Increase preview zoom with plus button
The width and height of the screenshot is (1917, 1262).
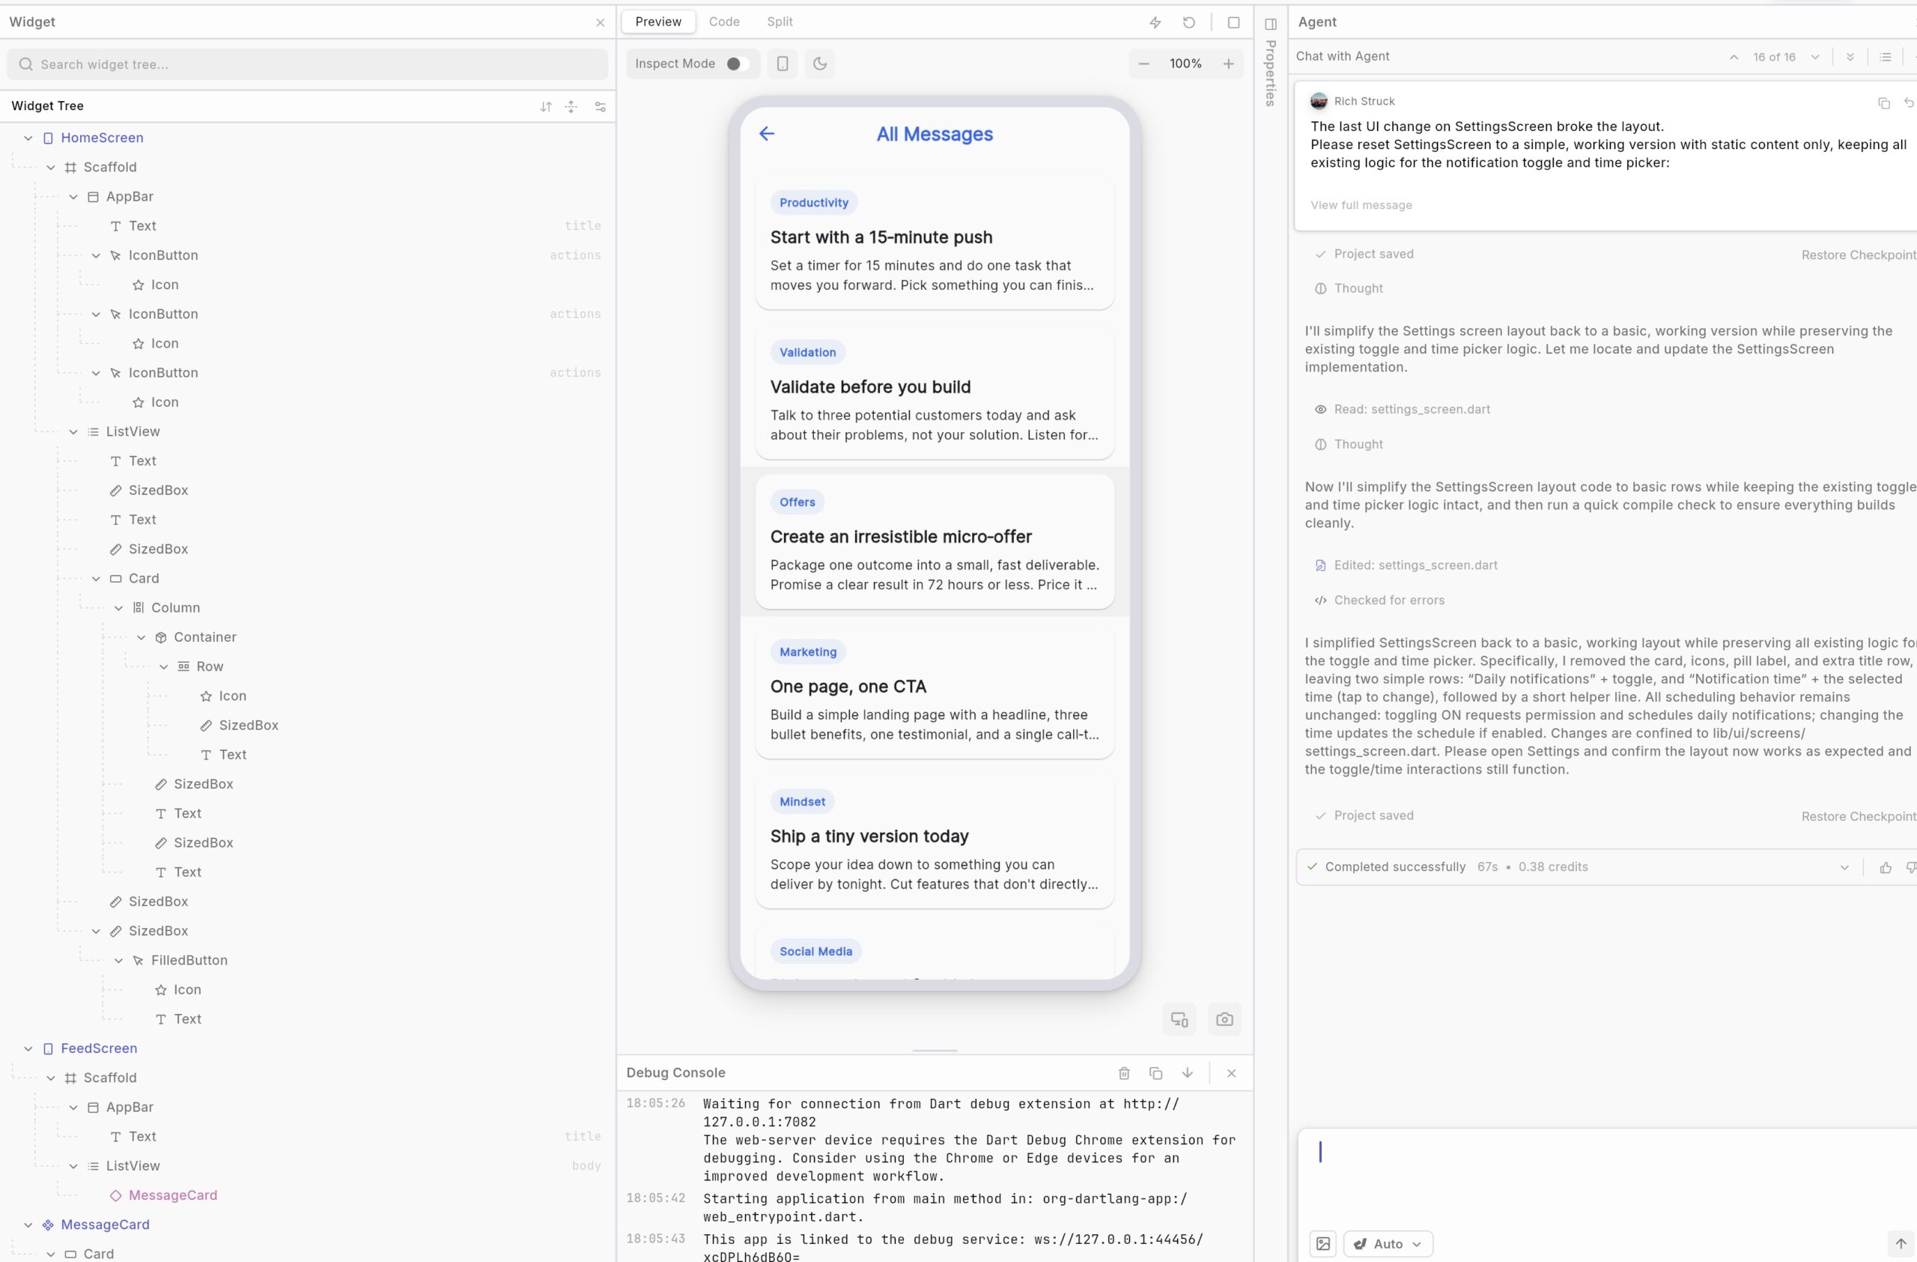coord(1228,64)
